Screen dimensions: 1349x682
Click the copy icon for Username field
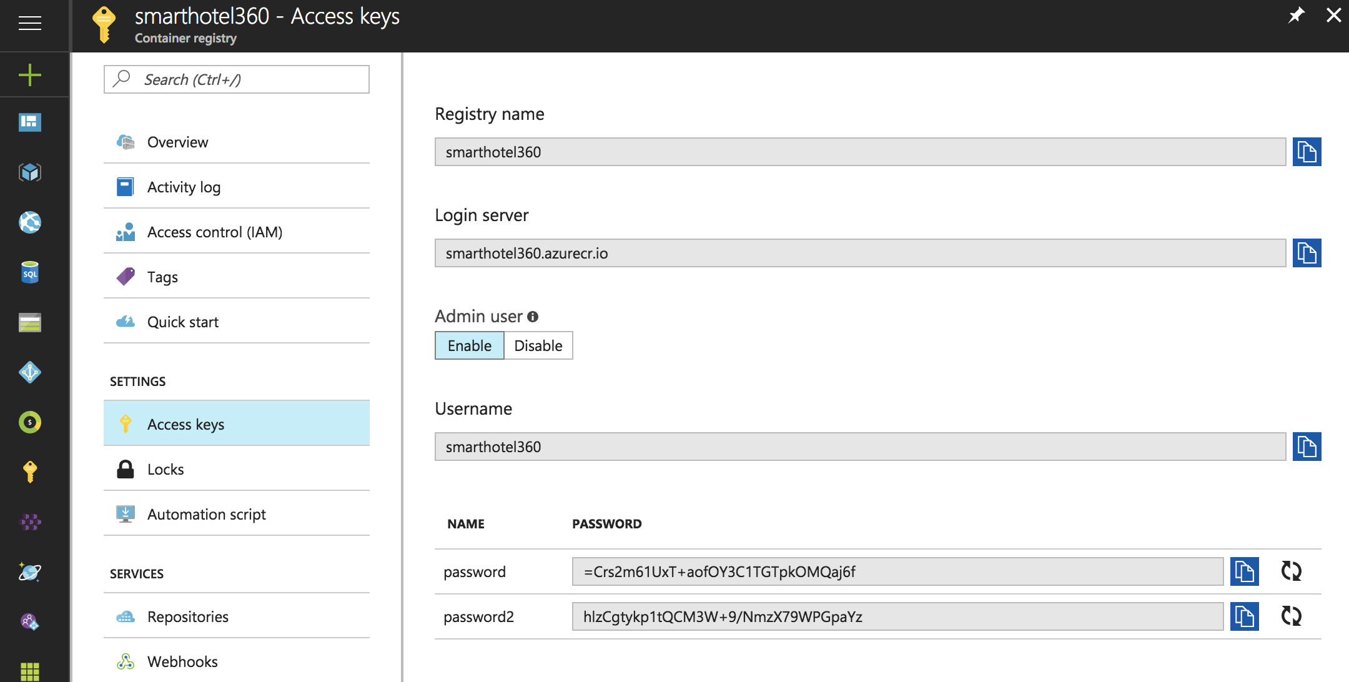(1308, 447)
